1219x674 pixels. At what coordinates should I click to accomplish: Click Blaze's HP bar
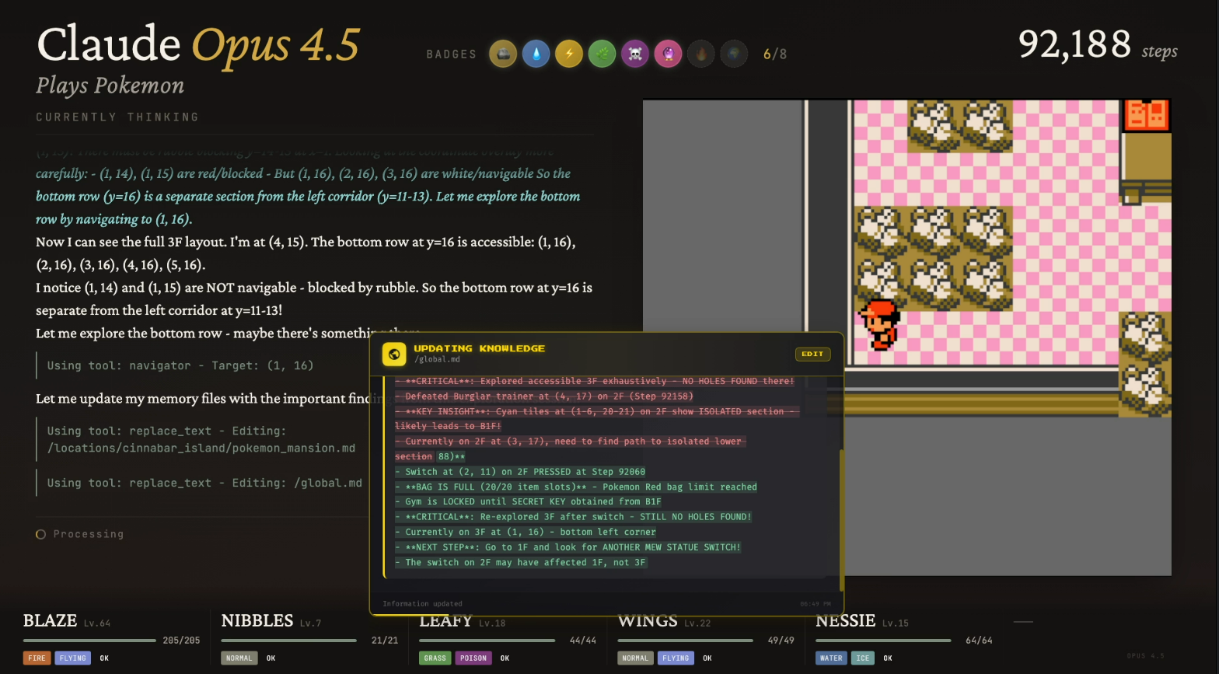[89, 641]
